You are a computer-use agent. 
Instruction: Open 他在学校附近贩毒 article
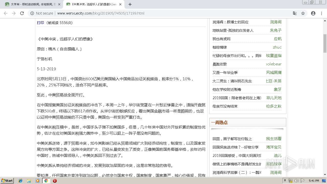[227, 89]
